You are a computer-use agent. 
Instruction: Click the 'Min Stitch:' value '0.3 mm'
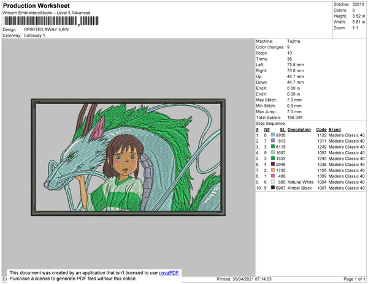[294, 106]
